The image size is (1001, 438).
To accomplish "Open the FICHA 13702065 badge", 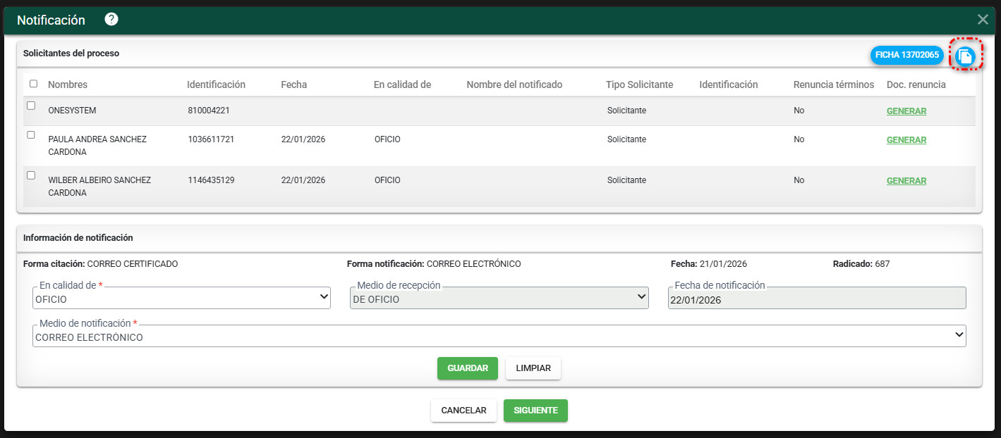I will click(906, 55).
